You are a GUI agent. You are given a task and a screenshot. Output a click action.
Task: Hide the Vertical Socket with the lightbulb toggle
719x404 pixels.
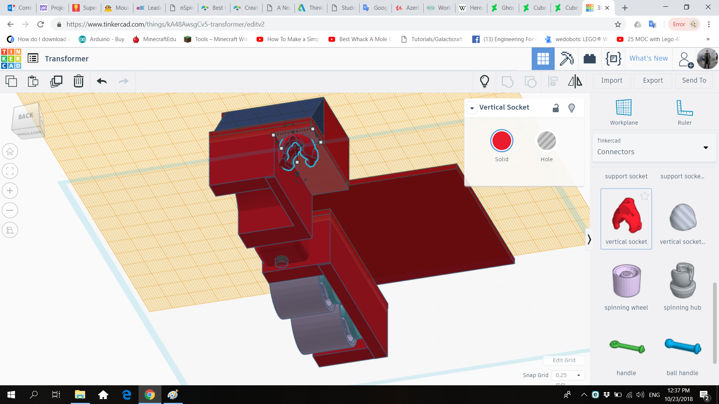pyautogui.click(x=571, y=108)
